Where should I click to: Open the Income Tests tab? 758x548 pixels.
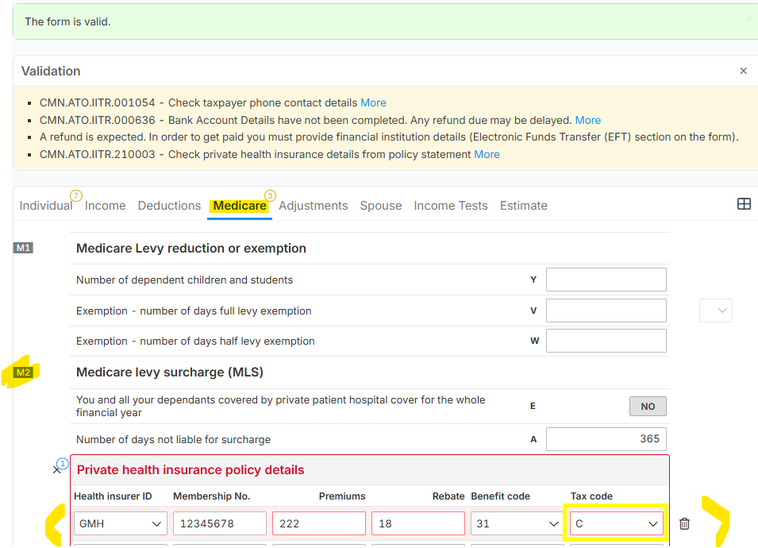pyautogui.click(x=451, y=206)
